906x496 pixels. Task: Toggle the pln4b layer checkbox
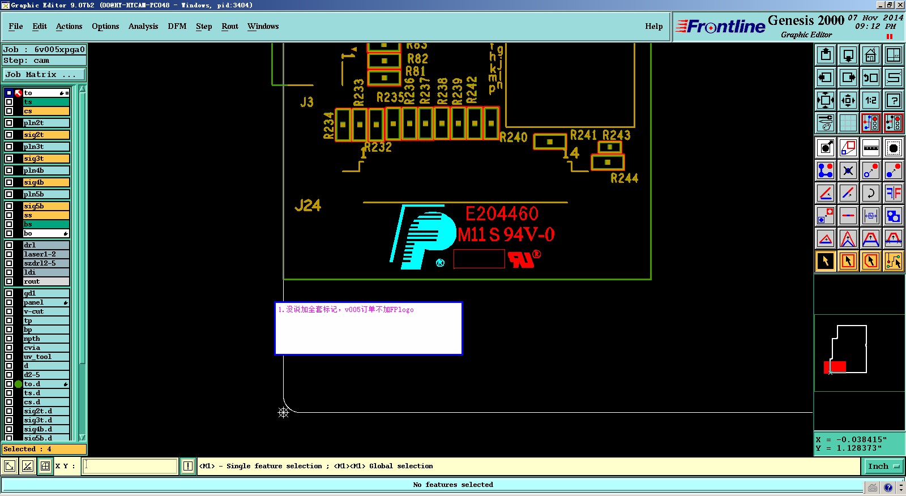pos(9,170)
